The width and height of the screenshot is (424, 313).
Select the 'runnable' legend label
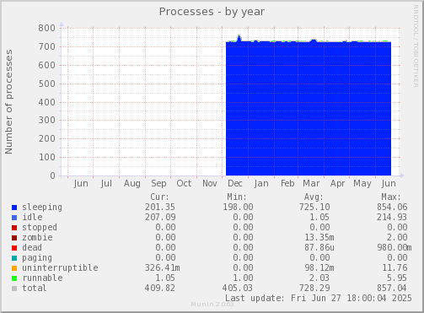coord(42,278)
